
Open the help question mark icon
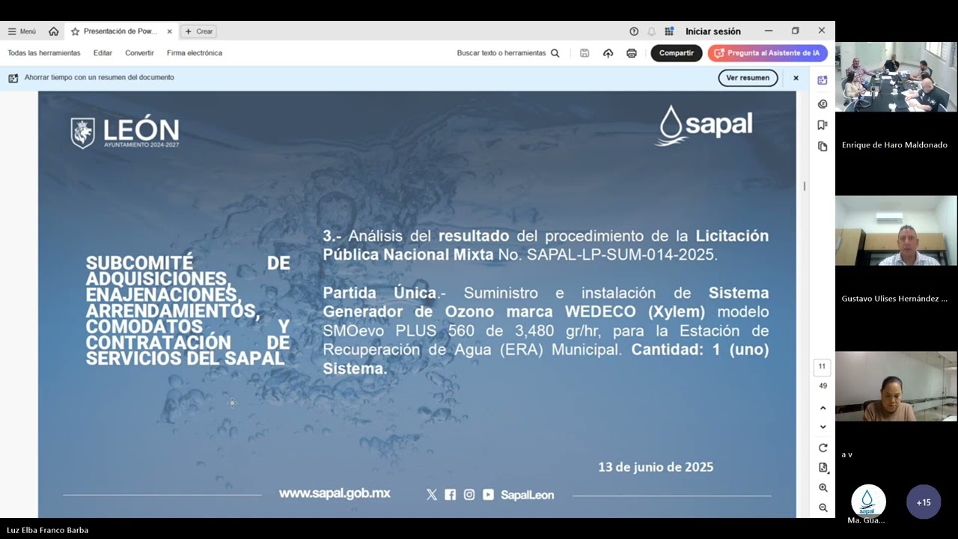tap(634, 31)
